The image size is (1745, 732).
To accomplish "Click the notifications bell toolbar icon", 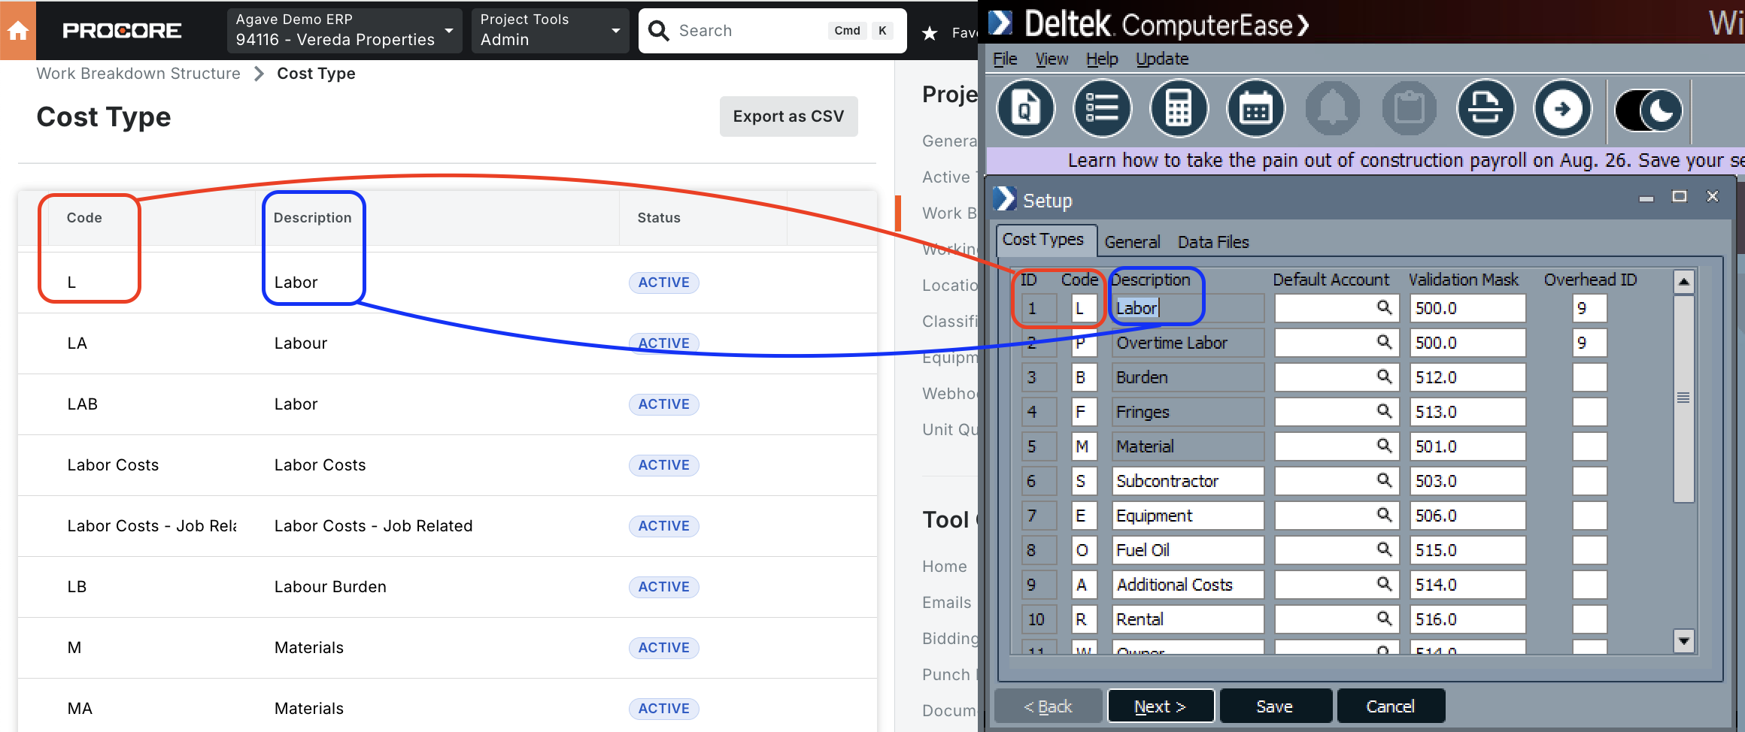I will click(x=1333, y=110).
